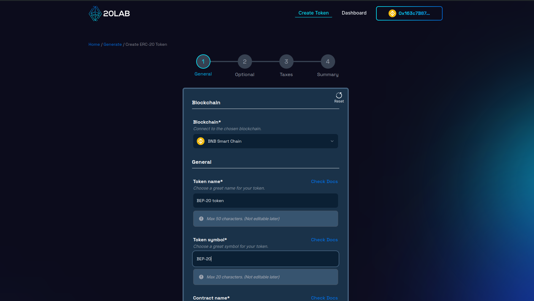Click the 'Max 20 characters' notice text
The width and height of the screenshot is (534, 301).
click(243, 277)
